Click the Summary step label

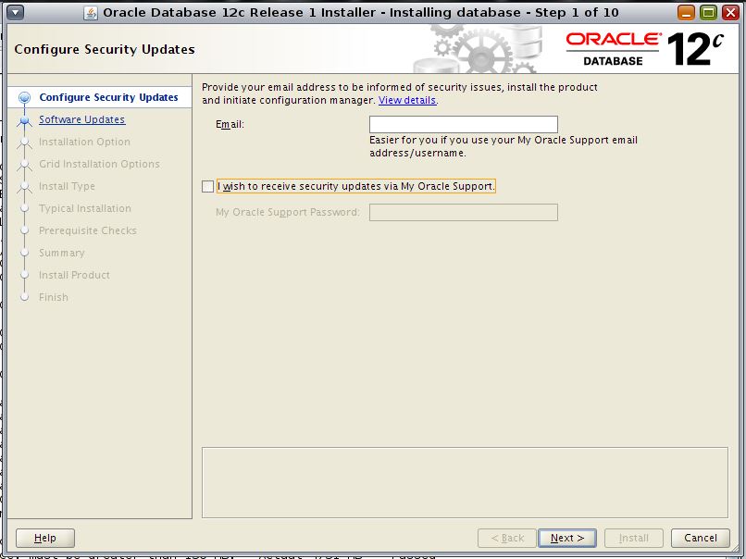[x=62, y=253]
